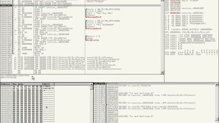
Task: Click the red EndDialog comment label
Action: pyautogui.click(x=93, y=40)
